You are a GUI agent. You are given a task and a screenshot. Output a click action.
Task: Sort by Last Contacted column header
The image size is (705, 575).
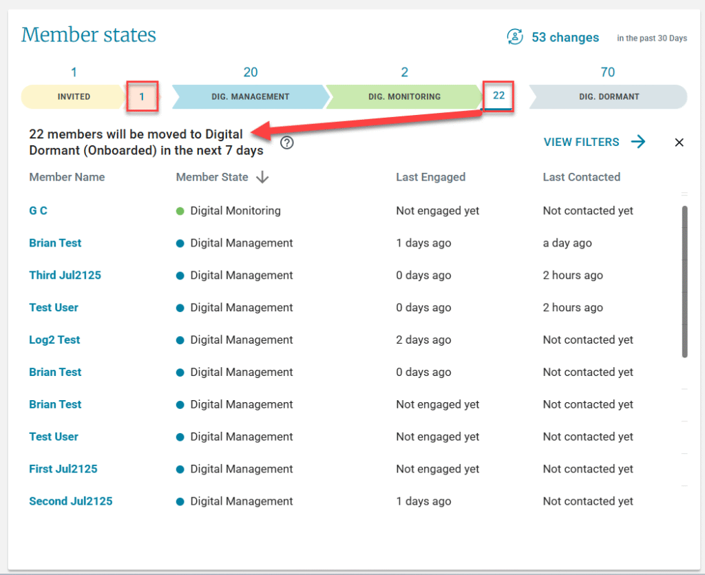coord(581,177)
